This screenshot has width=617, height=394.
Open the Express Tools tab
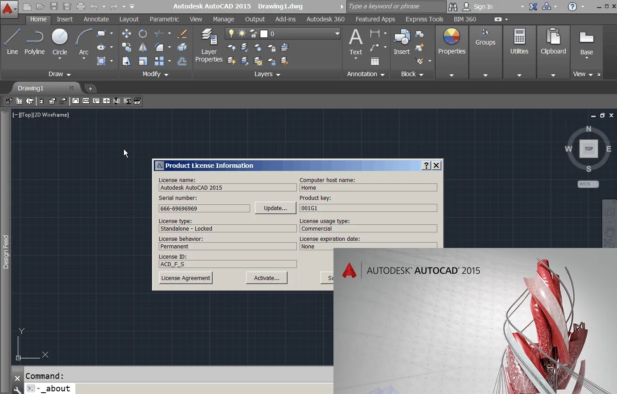tap(424, 19)
